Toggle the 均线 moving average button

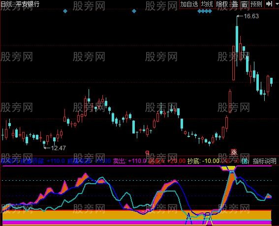[207, 4]
